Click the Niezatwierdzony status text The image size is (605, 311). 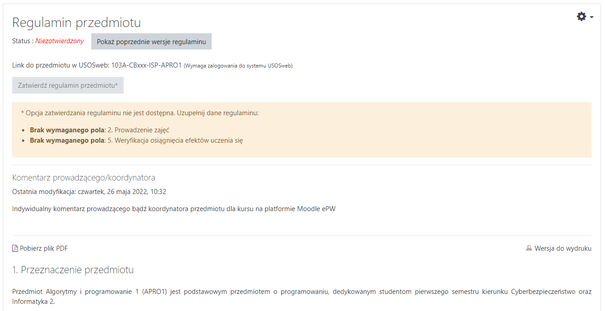pyautogui.click(x=60, y=41)
